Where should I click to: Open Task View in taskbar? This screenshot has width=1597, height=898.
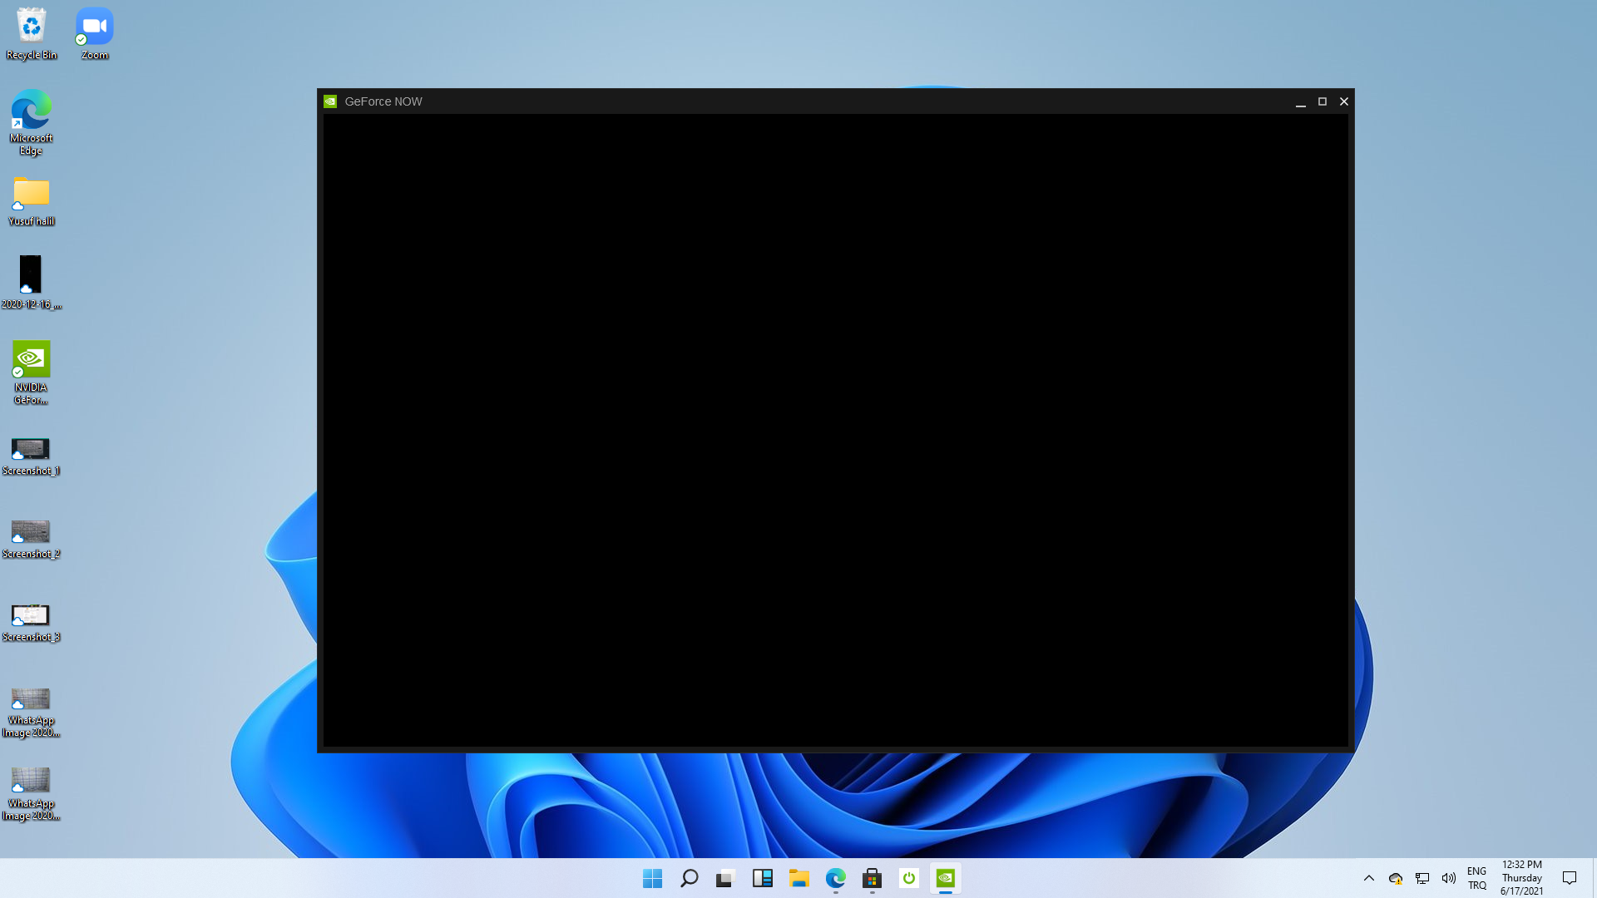pos(725,878)
